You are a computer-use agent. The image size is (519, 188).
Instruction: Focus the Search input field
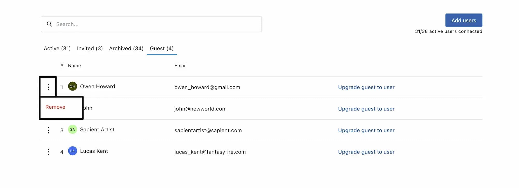156,24
